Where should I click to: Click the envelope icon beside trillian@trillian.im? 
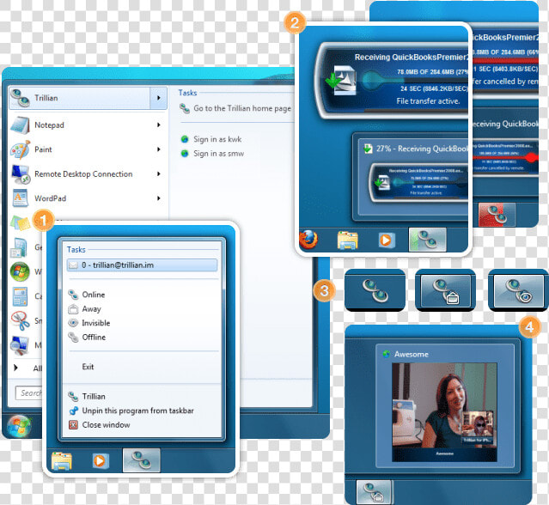pyautogui.click(x=73, y=265)
